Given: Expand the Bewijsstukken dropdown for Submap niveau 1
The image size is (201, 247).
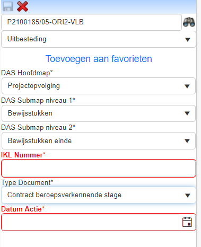Looking at the screenshot, I should coord(99,113).
